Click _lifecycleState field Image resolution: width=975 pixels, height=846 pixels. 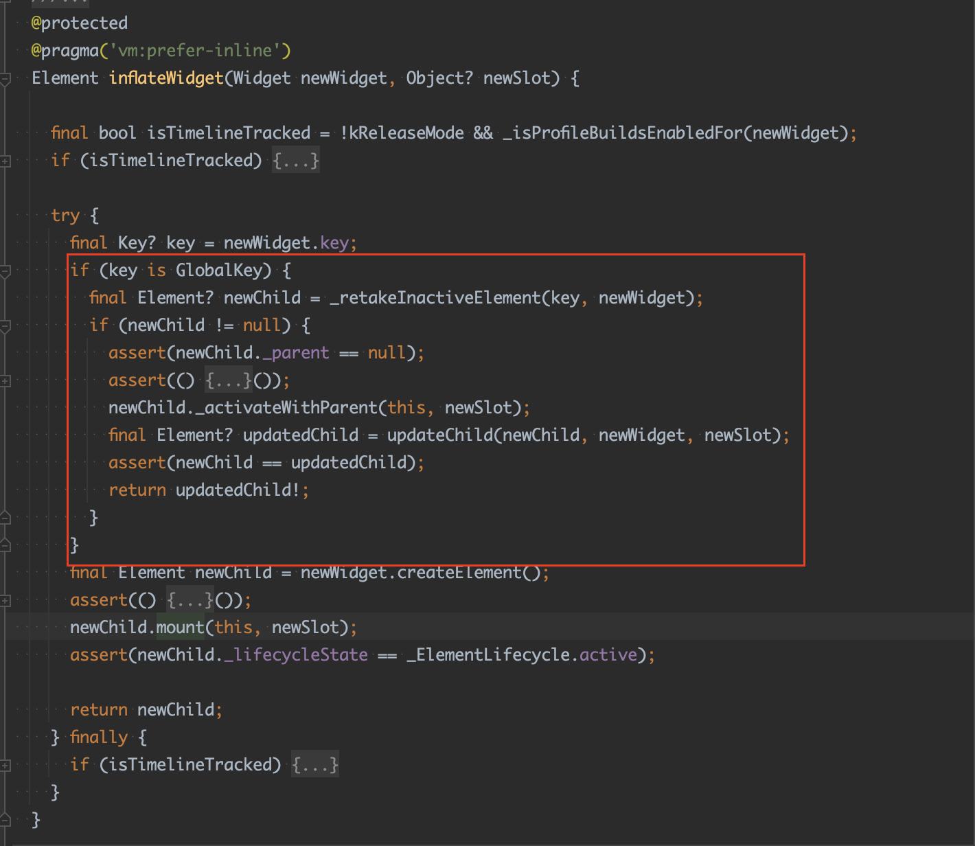tap(296, 655)
